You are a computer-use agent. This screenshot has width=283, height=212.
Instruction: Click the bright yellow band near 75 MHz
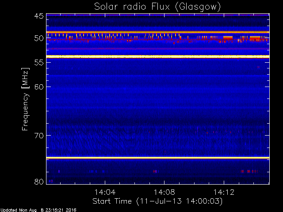coord(158,158)
